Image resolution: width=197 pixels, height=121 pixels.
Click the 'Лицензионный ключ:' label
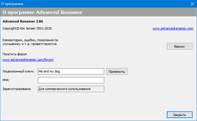(18, 71)
